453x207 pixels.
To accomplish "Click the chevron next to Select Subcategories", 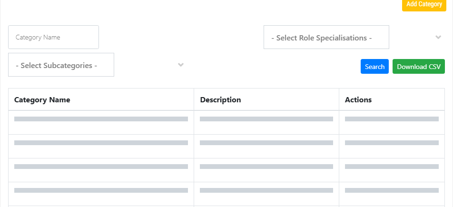I will pyautogui.click(x=181, y=65).
